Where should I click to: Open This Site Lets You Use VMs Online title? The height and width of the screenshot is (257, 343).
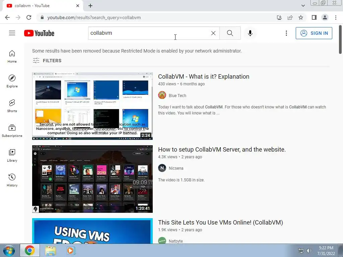(220, 223)
